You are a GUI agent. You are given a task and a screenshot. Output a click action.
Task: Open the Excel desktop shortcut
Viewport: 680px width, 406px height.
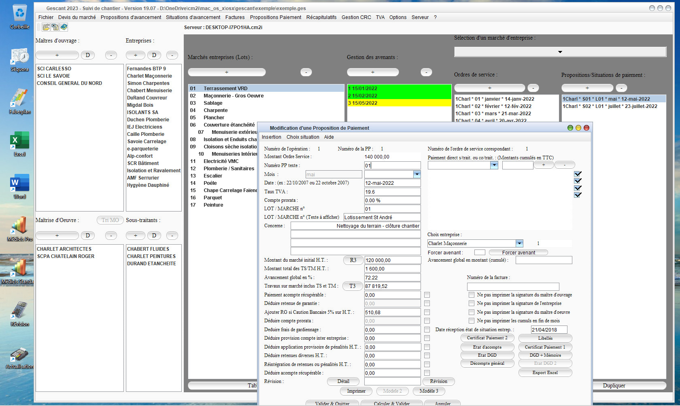click(x=19, y=144)
